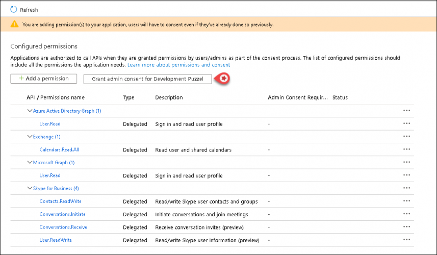Click the Refresh icon
Viewport: 437px width, 255px height.
[x=14, y=10]
